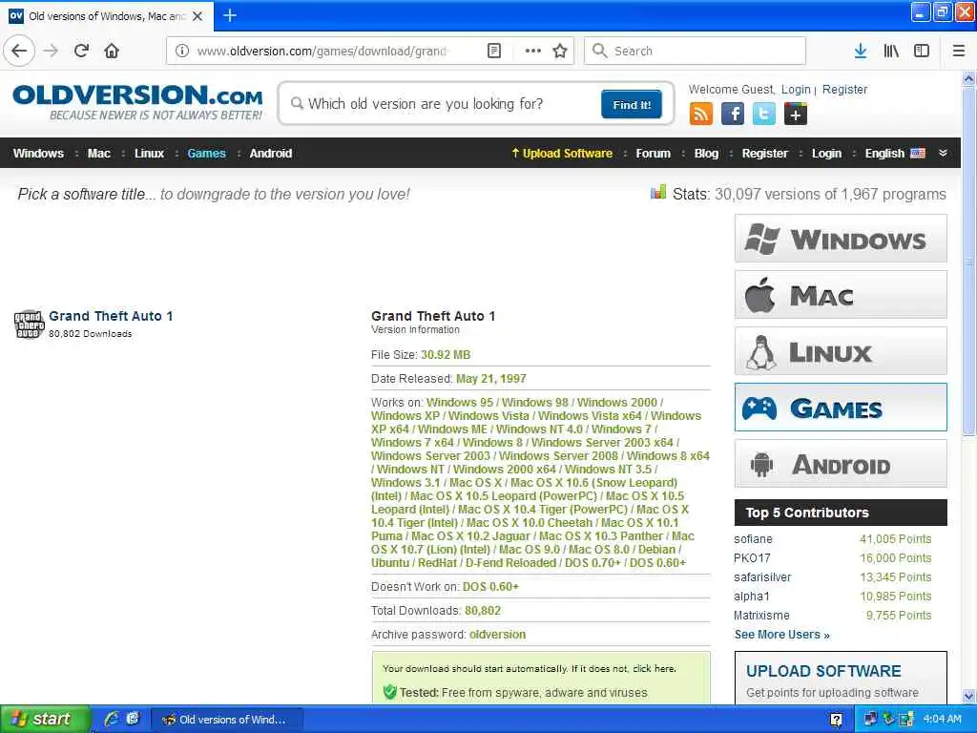Select English language option
This screenshot has height=733, width=977.
pos(894,154)
